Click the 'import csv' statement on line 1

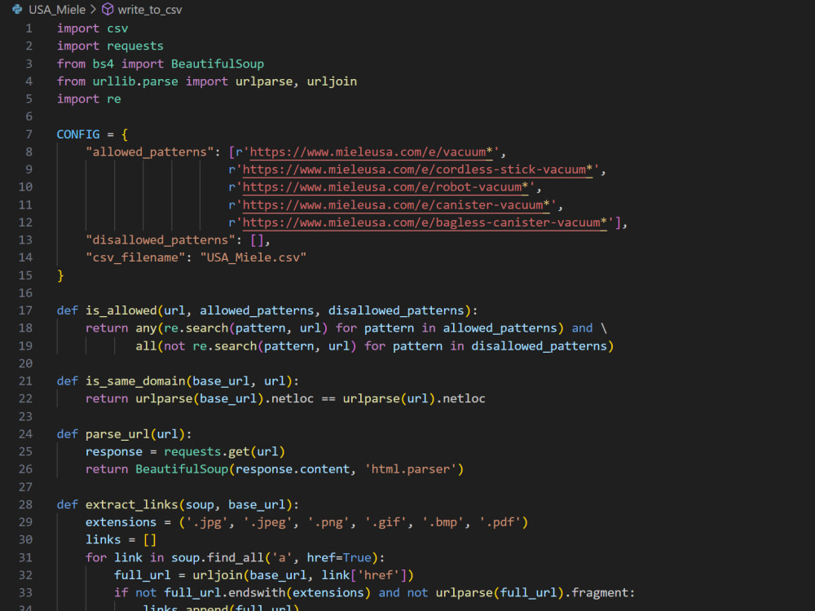(93, 29)
